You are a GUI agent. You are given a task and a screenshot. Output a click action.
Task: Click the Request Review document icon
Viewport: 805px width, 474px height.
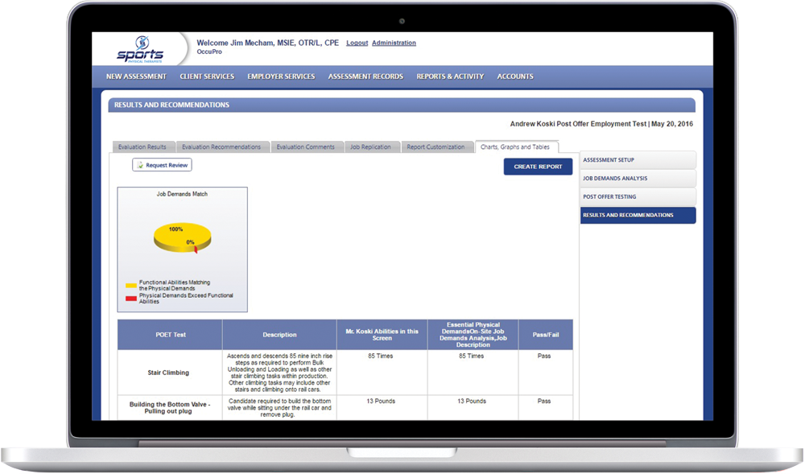tap(139, 165)
